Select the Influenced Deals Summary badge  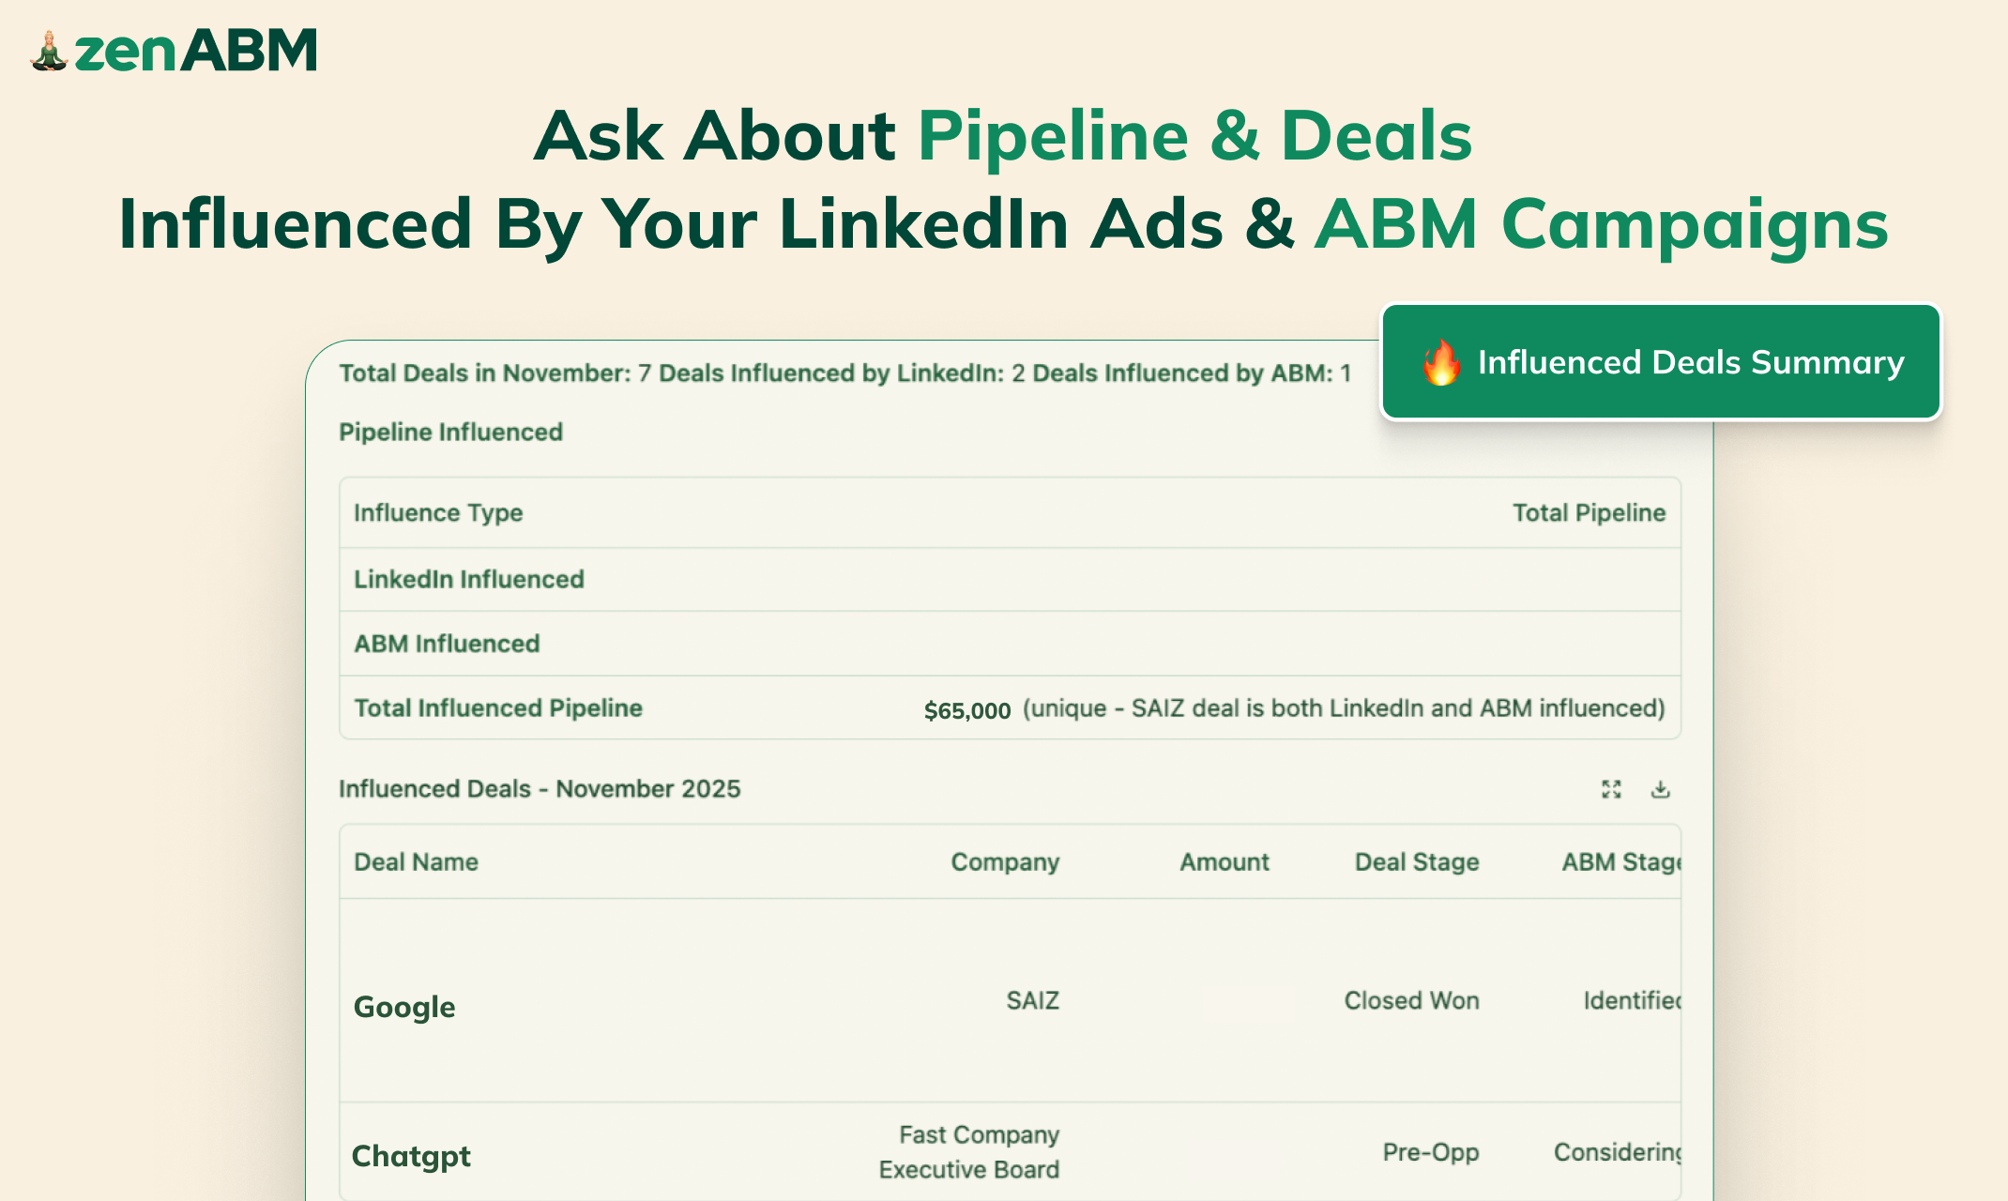pos(1661,363)
